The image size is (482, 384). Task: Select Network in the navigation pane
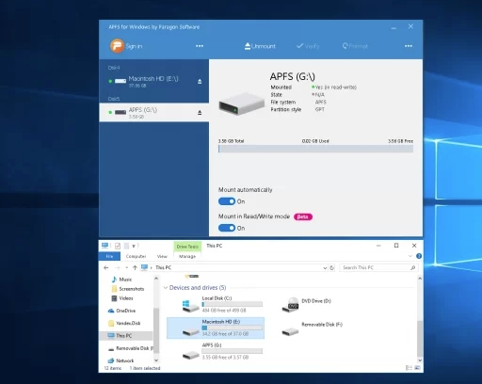tap(120, 360)
